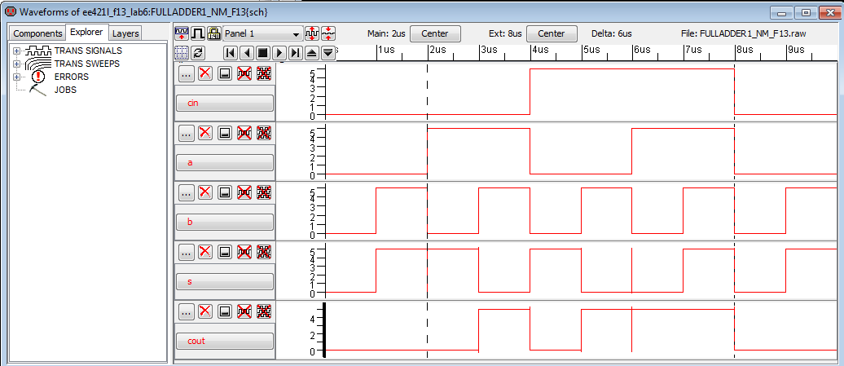844x366 pixels.
Task: Close the s waveform panel
Action: click(x=204, y=251)
